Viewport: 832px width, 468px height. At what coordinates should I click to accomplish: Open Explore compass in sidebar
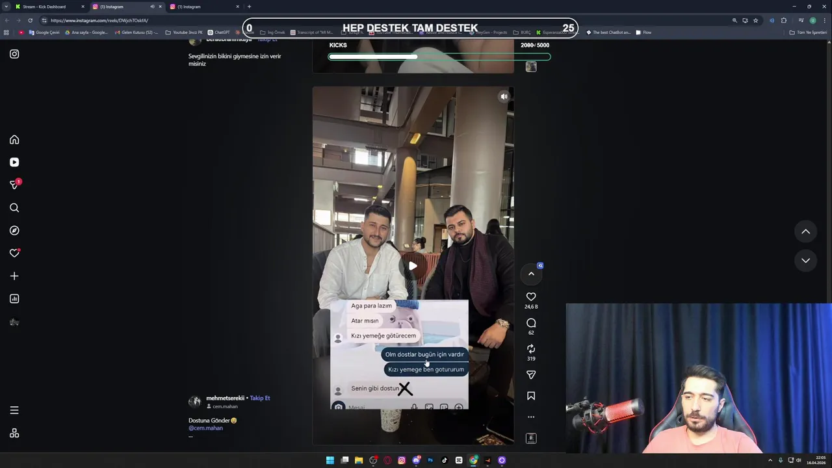(x=14, y=231)
